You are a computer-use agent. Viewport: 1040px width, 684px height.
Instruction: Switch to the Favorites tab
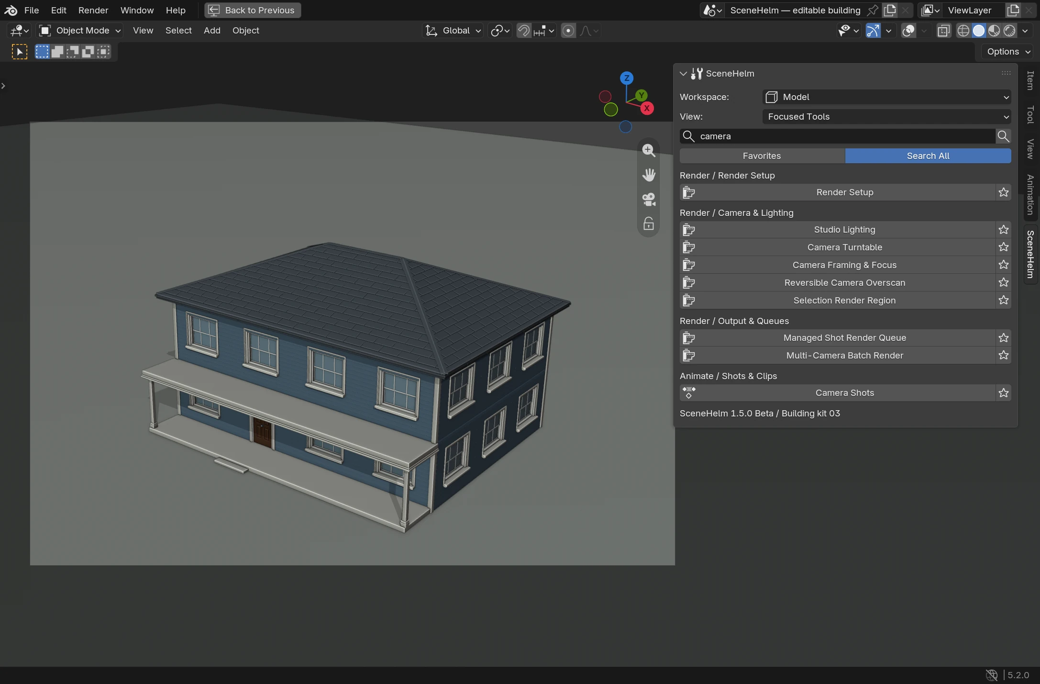click(762, 156)
